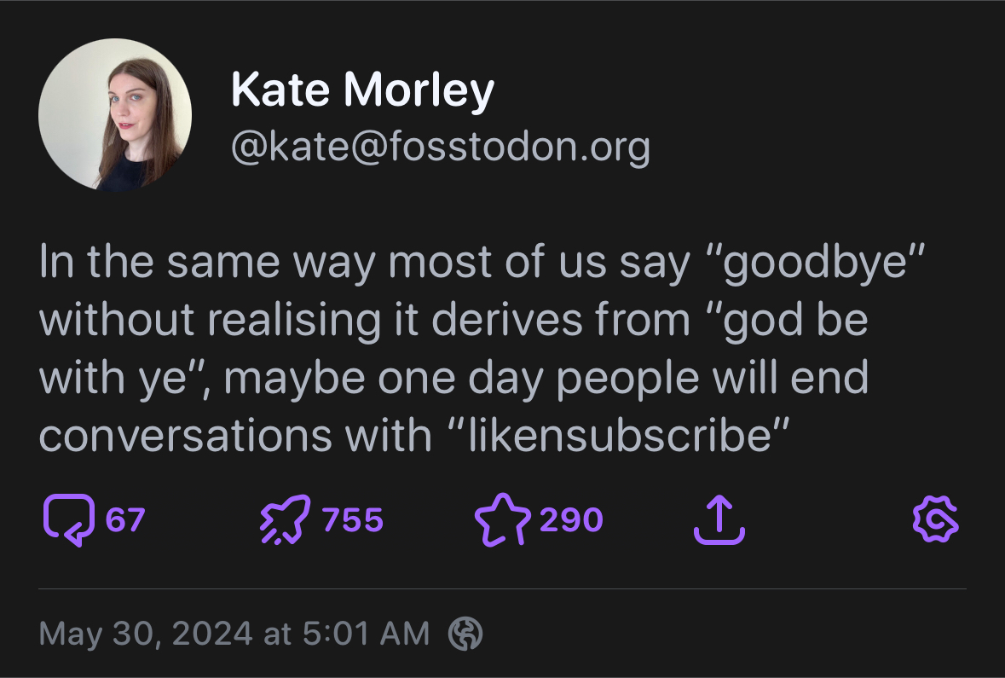This screenshot has width=1005, height=678.
Task: Click the public visibility globe icon
Action: pyautogui.click(x=465, y=634)
